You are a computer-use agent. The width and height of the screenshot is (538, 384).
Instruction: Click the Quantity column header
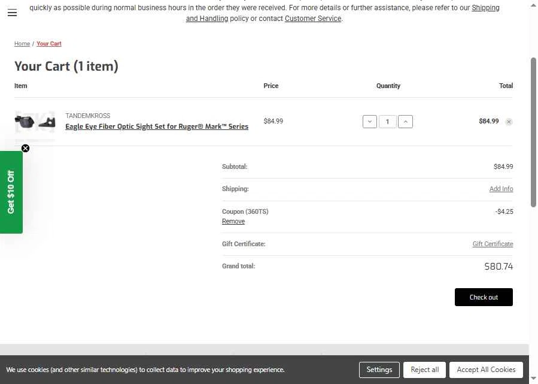(x=388, y=86)
